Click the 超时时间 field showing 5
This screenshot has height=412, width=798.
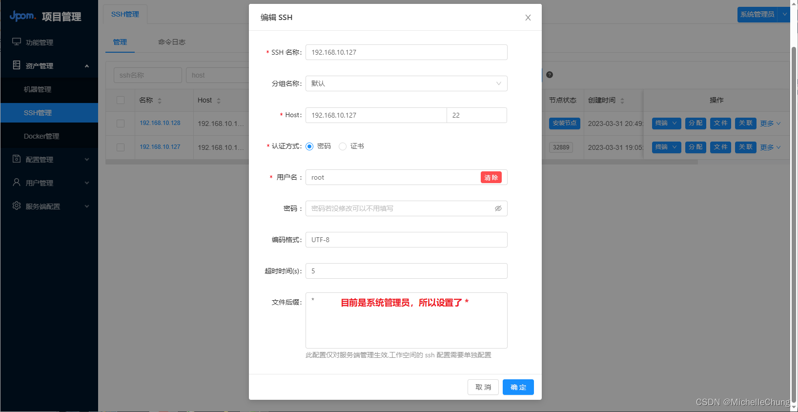click(x=407, y=271)
